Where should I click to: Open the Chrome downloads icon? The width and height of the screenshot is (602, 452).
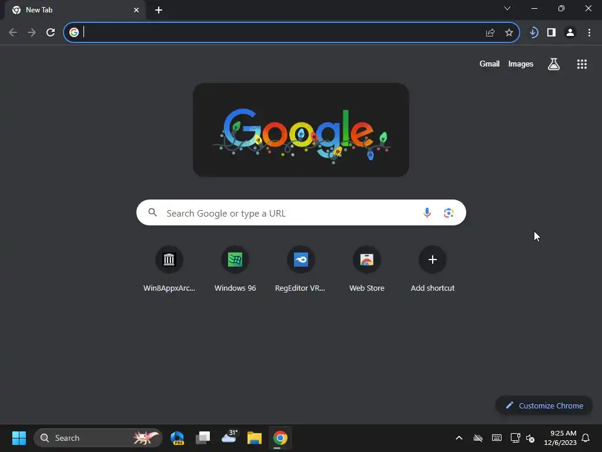point(533,33)
